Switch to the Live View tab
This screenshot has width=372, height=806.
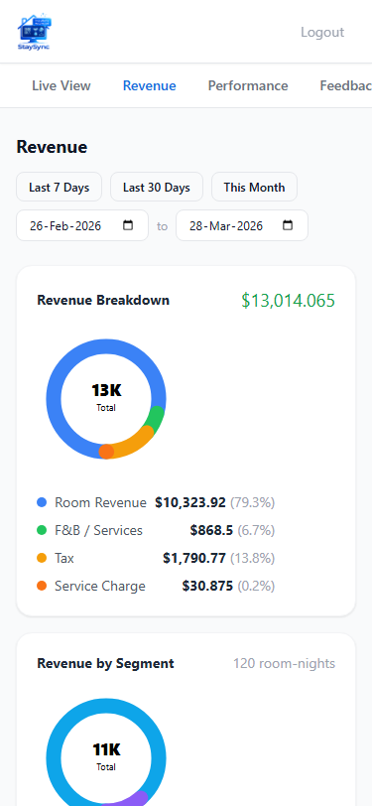[x=62, y=85]
